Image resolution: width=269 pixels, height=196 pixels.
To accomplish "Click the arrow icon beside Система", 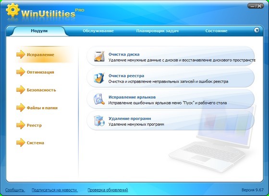I will 21,142.
